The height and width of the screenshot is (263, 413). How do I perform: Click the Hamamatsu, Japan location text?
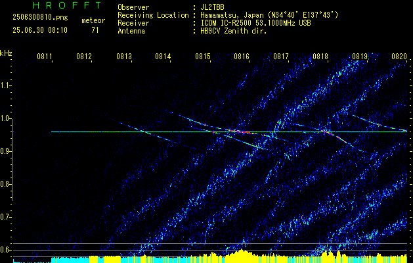pyautogui.click(x=269, y=15)
